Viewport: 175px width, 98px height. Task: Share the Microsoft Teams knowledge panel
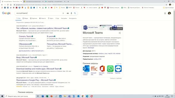120,33
